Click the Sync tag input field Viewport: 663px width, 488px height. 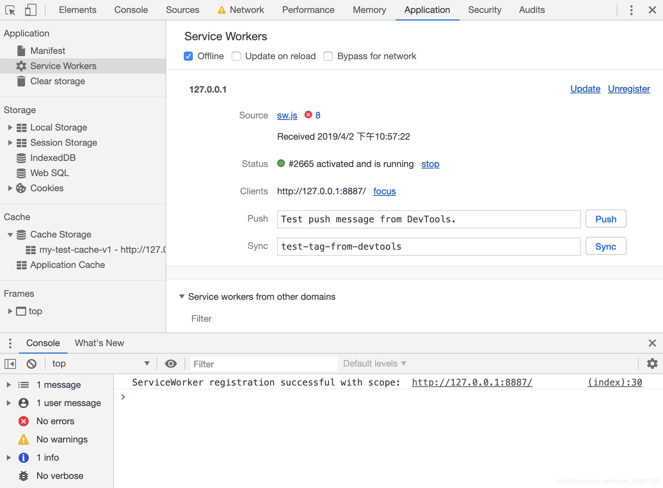[429, 247]
